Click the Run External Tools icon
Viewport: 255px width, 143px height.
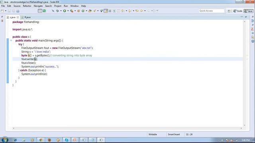(x=72, y=11)
